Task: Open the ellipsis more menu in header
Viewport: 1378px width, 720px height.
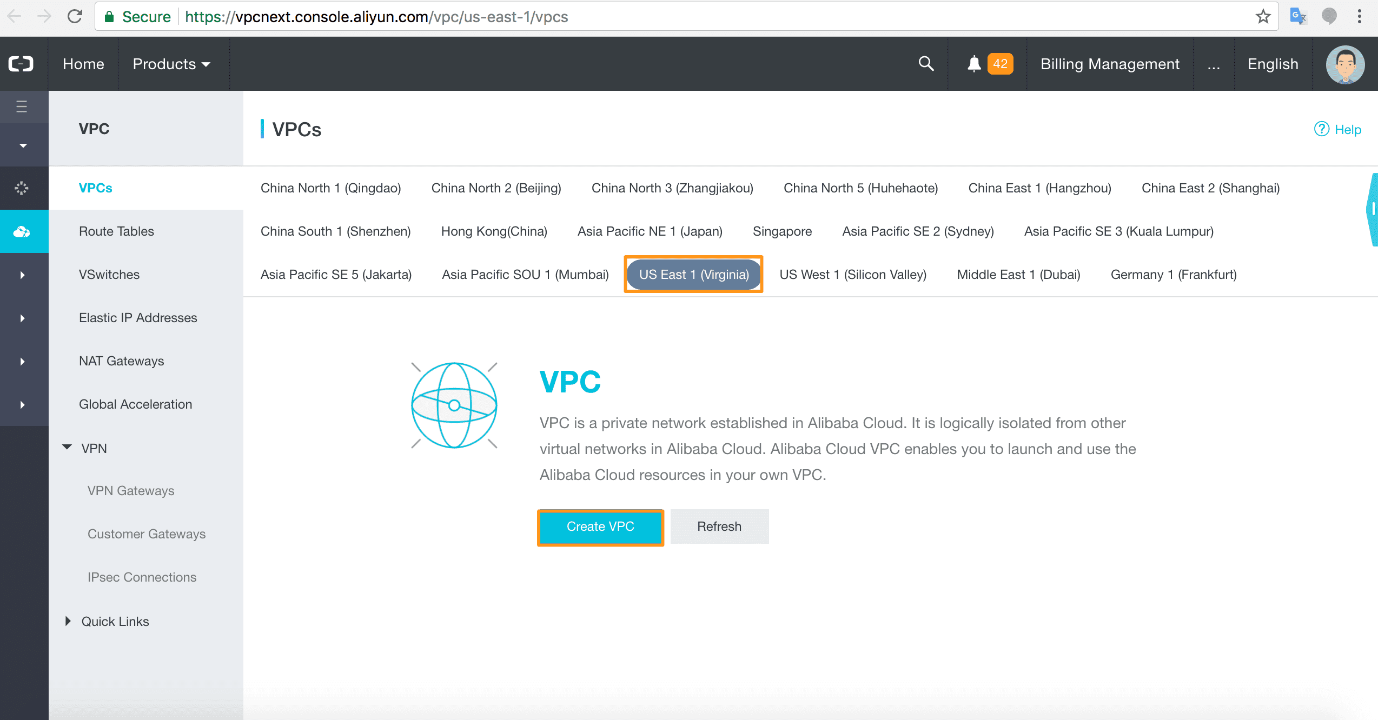Action: click(x=1214, y=64)
